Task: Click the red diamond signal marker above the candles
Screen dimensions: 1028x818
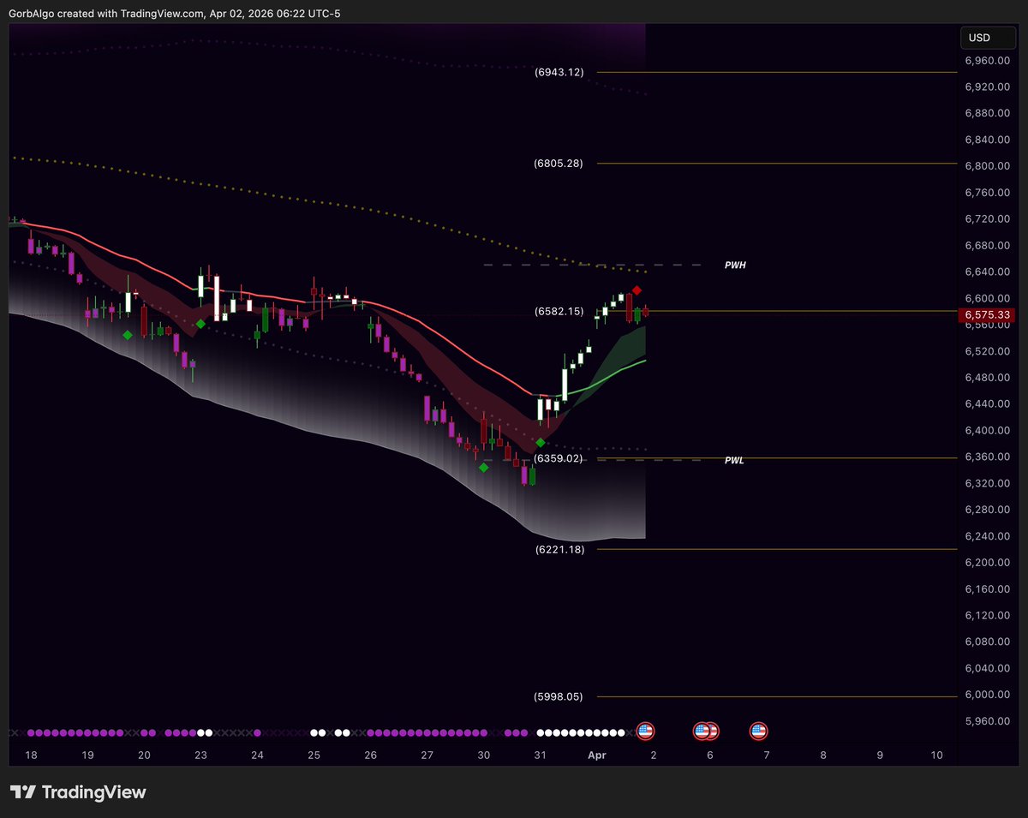Action: 637,290
